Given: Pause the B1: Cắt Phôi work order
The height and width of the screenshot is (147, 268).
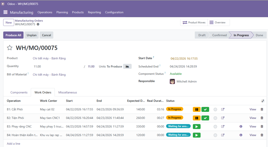Looking at the screenshot, I should tap(197, 109).
